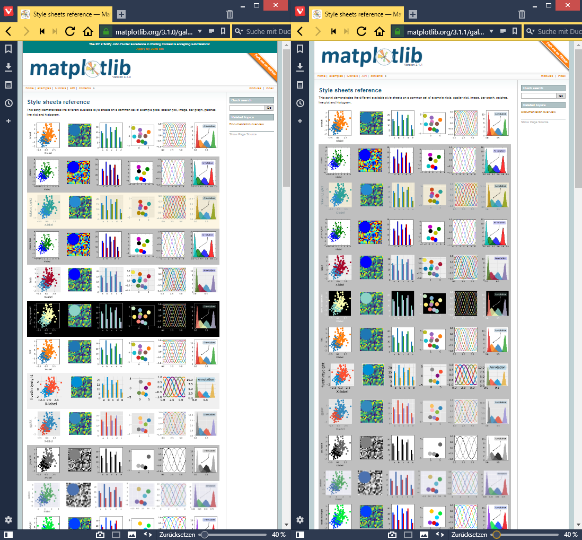This screenshot has width=582, height=540.
Task: Click the Documentation overview link
Action: coord(247,124)
